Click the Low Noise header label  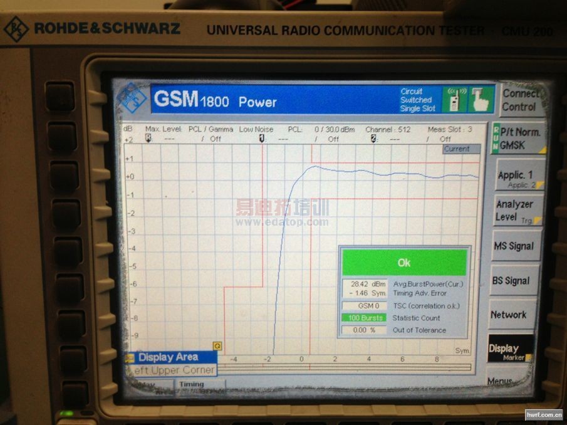256,129
